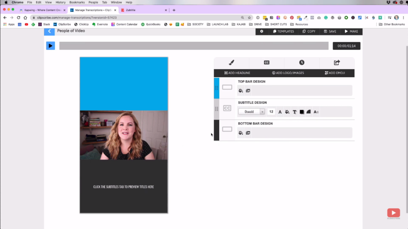Open settings with the gear icon
The image size is (408, 229).
point(261,31)
